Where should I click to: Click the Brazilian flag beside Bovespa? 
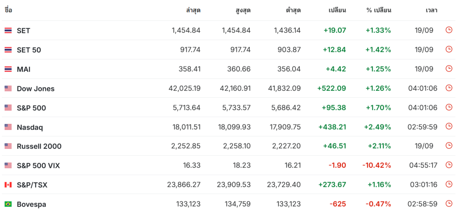click(x=8, y=204)
